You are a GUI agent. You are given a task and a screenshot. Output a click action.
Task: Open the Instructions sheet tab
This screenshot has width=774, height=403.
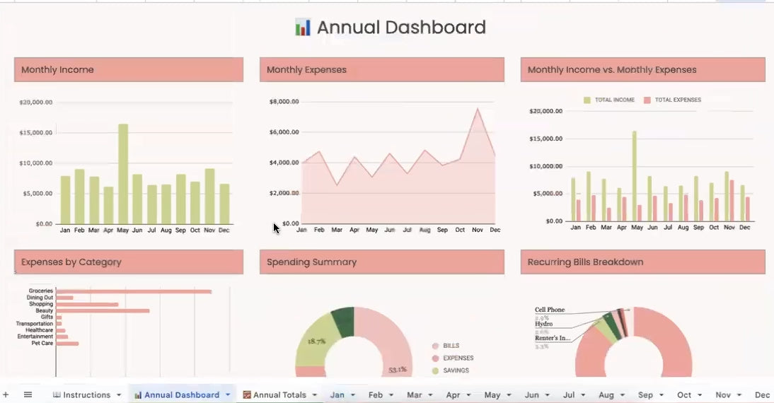coord(81,395)
